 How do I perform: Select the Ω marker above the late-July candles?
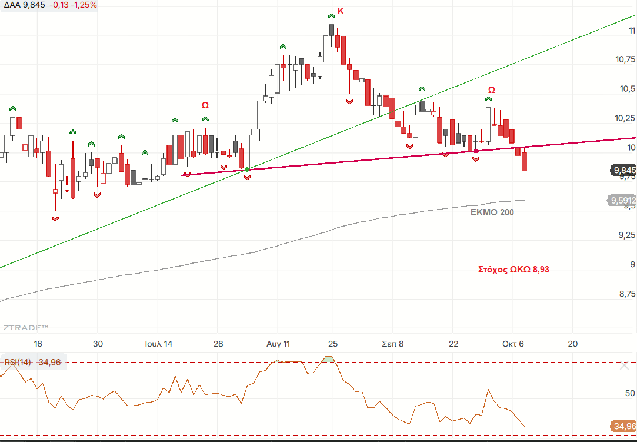pos(205,105)
